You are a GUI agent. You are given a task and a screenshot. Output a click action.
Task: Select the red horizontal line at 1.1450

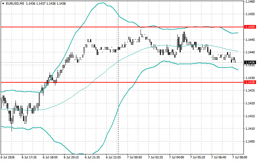coord(122,27)
